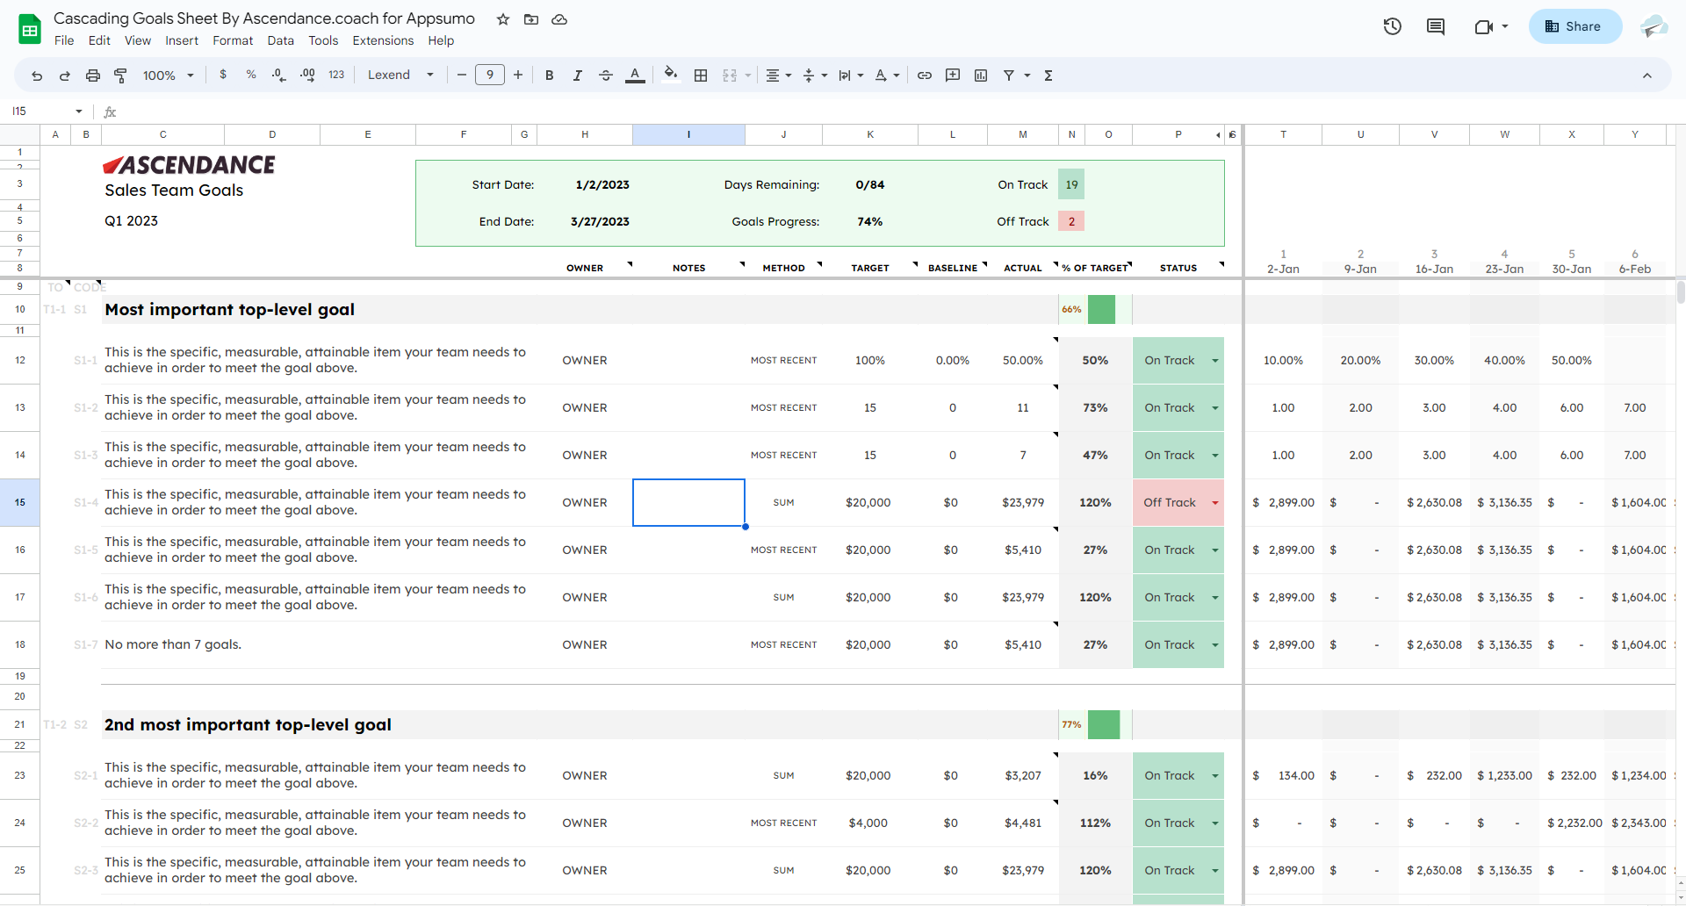Click the Share button
Image resolution: width=1686 pixels, height=906 pixels.
[x=1574, y=26]
